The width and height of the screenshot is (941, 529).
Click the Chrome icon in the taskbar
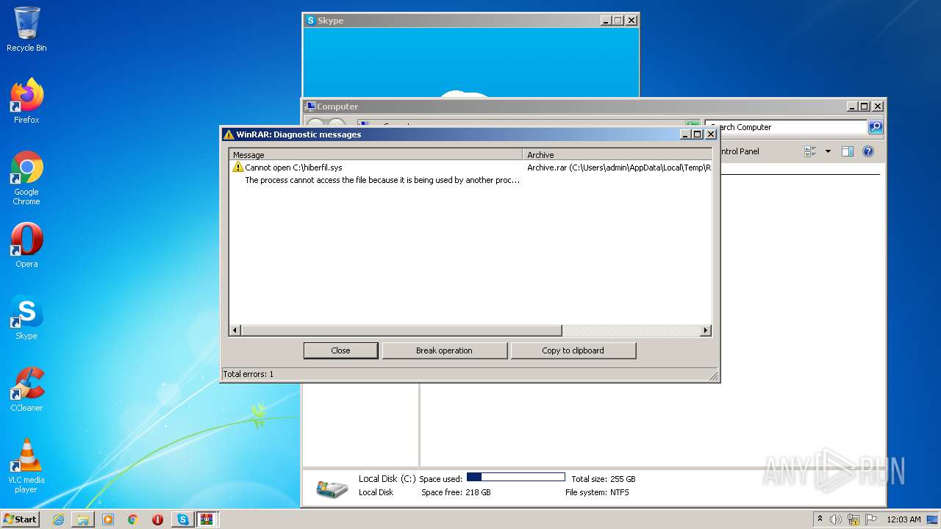point(133,519)
